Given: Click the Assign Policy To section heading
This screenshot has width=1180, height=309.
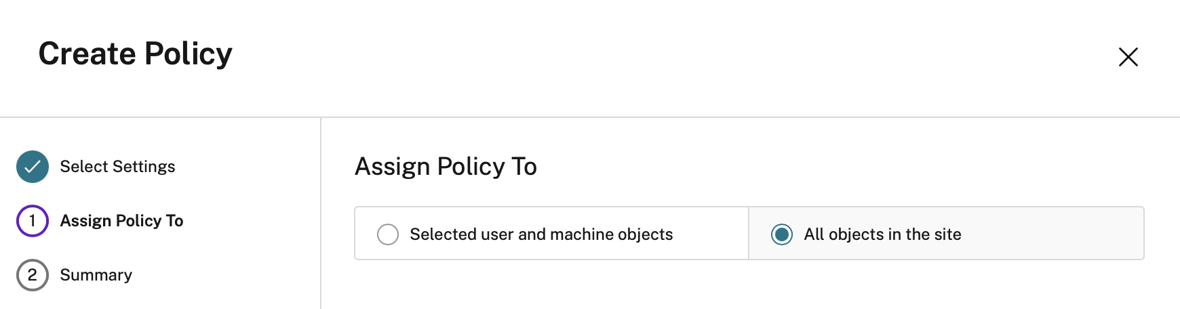Looking at the screenshot, I should pyautogui.click(x=446, y=167).
